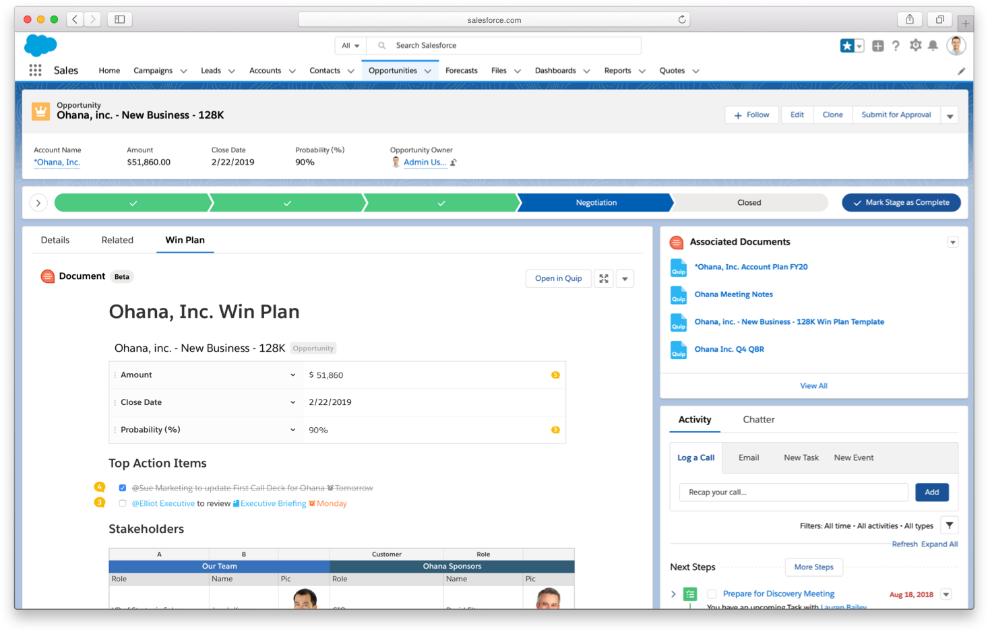Click the notifications bell icon
The image size is (988, 632).
click(933, 45)
